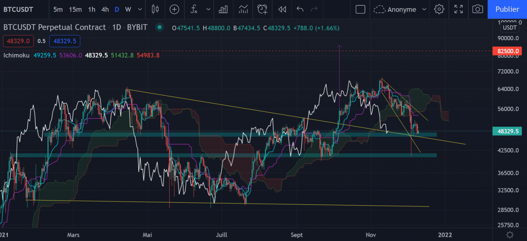Image resolution: width=527 pixels, height=241 pixels.
Task: Click the Ichimoku value 51432.8
Action: point(122,55)
